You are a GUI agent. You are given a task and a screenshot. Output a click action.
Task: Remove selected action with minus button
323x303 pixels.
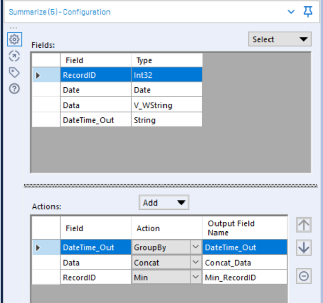pyautogui.click(x=304, y=276)
